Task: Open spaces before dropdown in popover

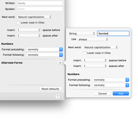Action: [95, 60]
